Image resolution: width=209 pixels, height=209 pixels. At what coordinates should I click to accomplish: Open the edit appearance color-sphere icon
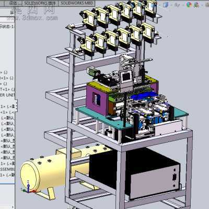(189, 5)
